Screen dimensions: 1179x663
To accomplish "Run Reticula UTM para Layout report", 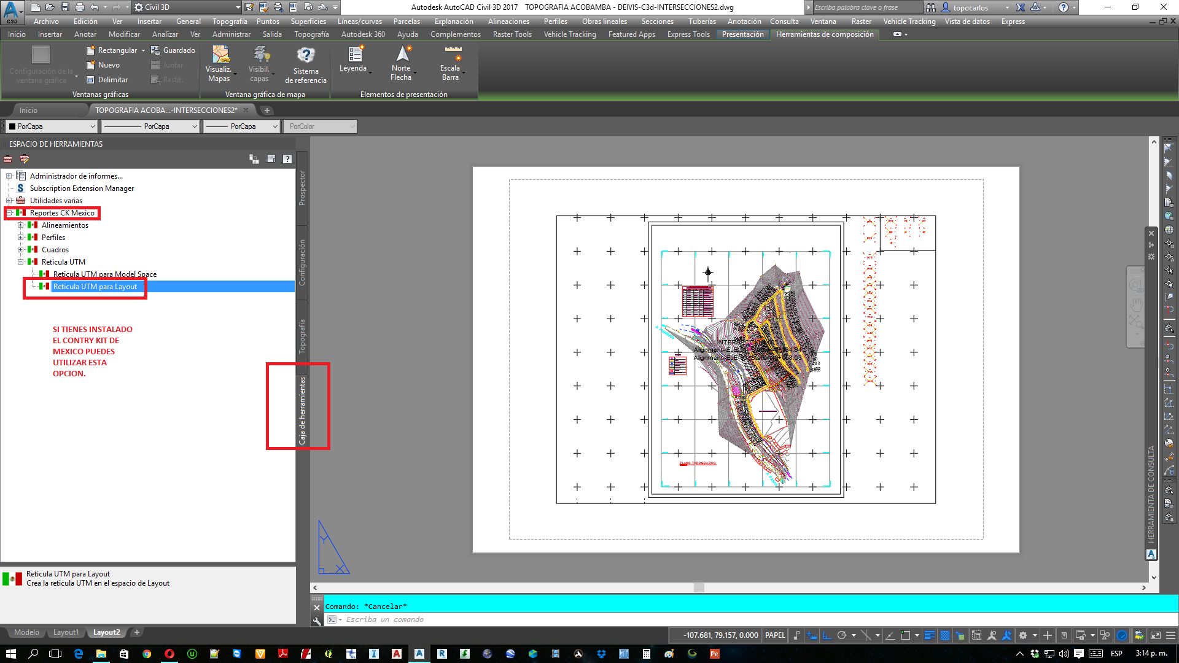I will point(95,286).
